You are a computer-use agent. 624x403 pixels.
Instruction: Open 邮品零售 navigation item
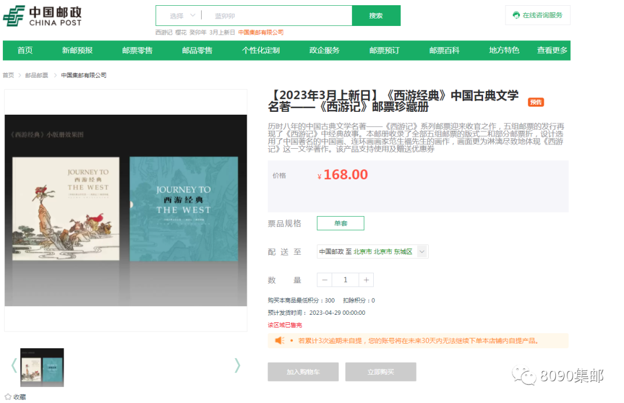(x=197, y=50)
